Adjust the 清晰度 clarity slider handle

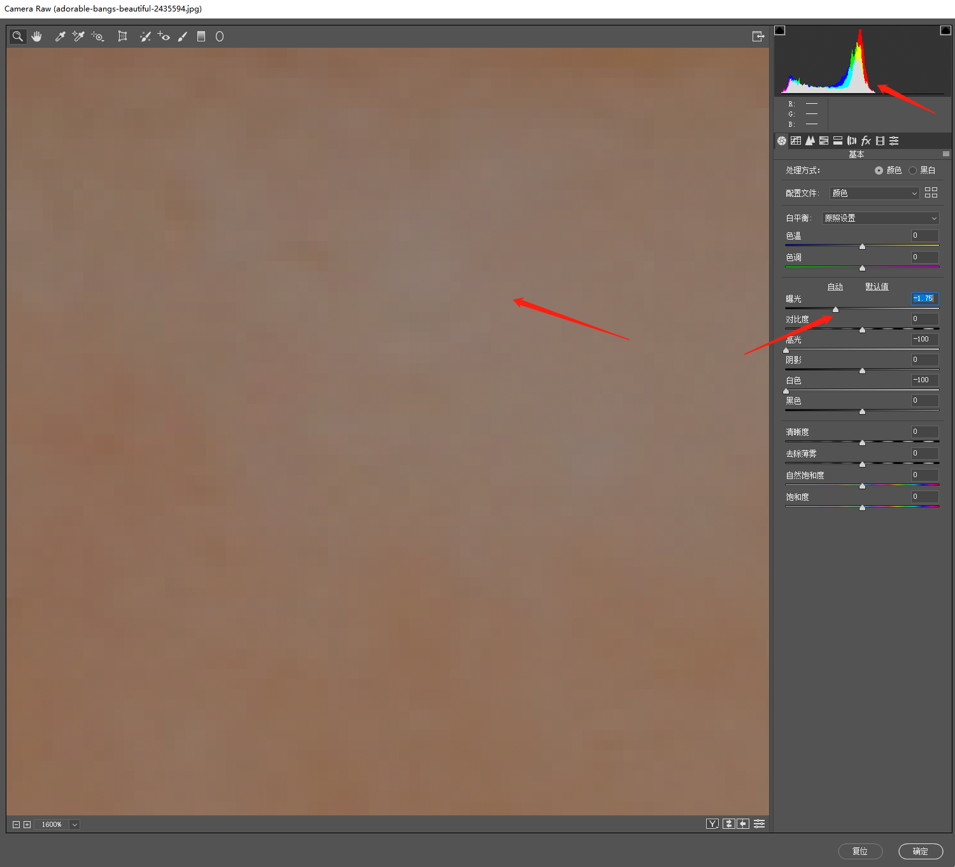tap(862, 443)
